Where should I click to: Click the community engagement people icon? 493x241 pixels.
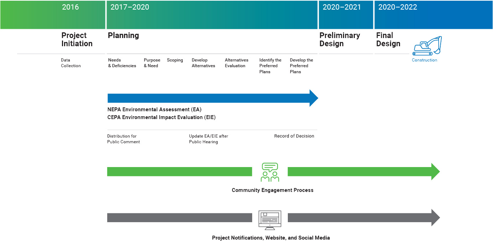point(270,172)
